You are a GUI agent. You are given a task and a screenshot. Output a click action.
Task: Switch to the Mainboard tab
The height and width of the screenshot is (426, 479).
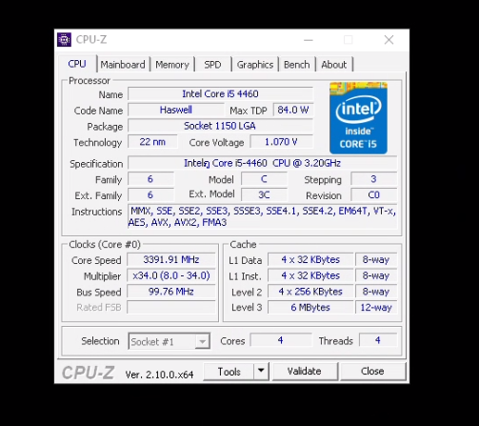[123, 65]
